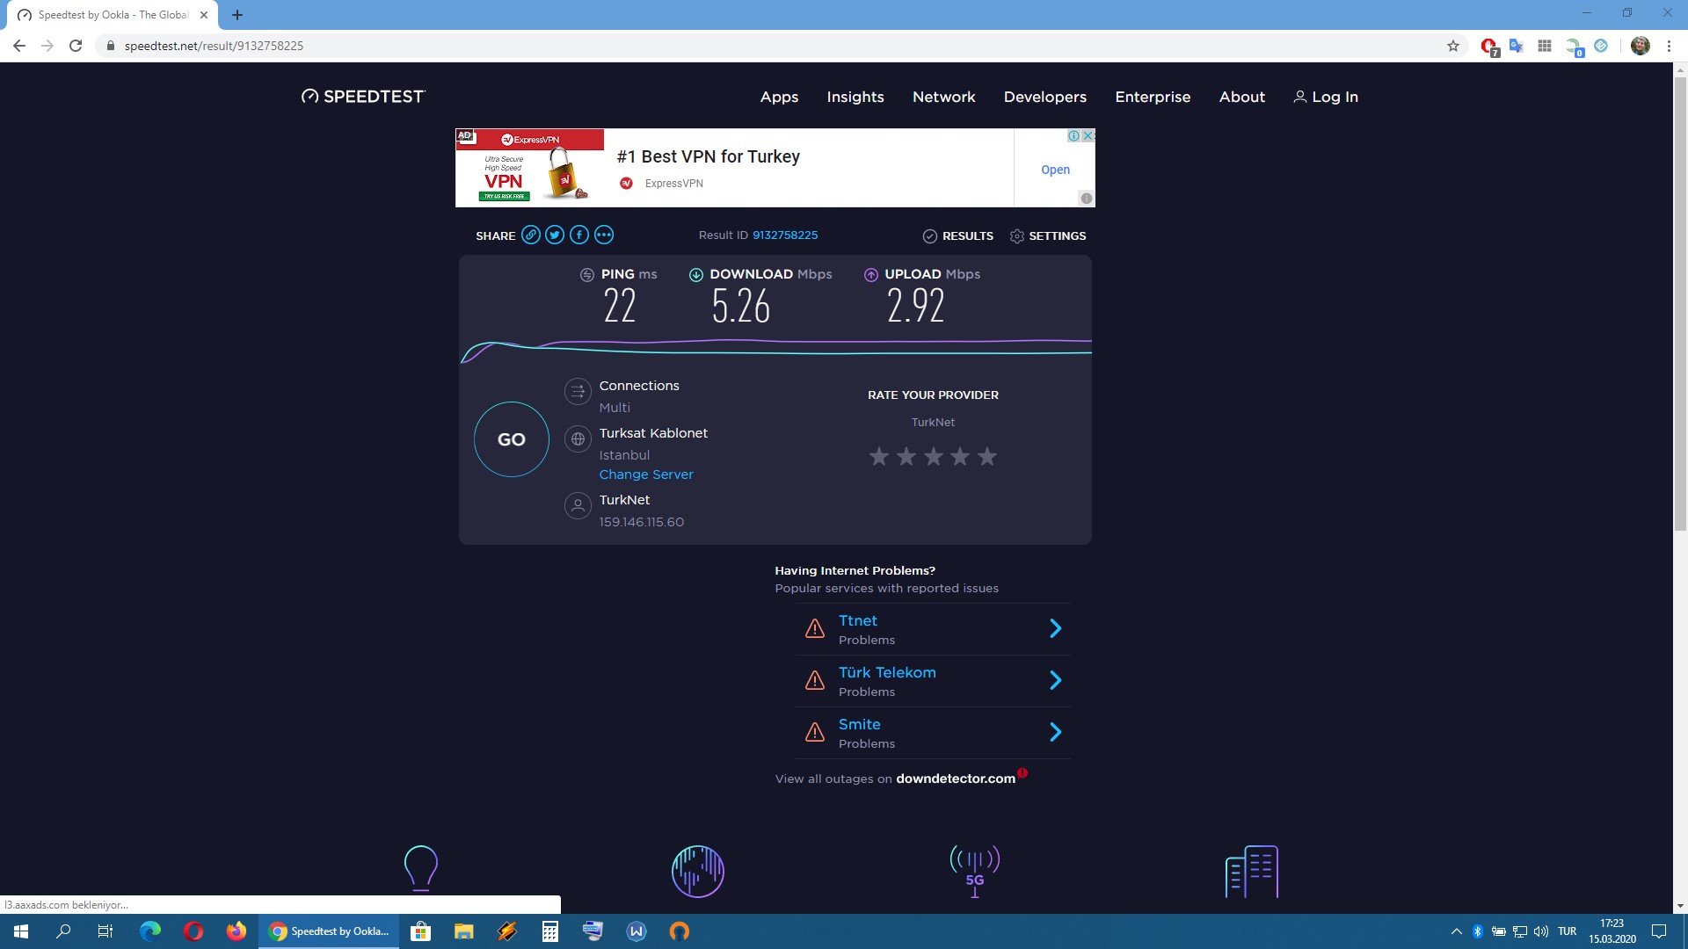Click Chrome profile avatar
The height and width of the screenshot is (949, 1688).
(x=1640, y=46)
